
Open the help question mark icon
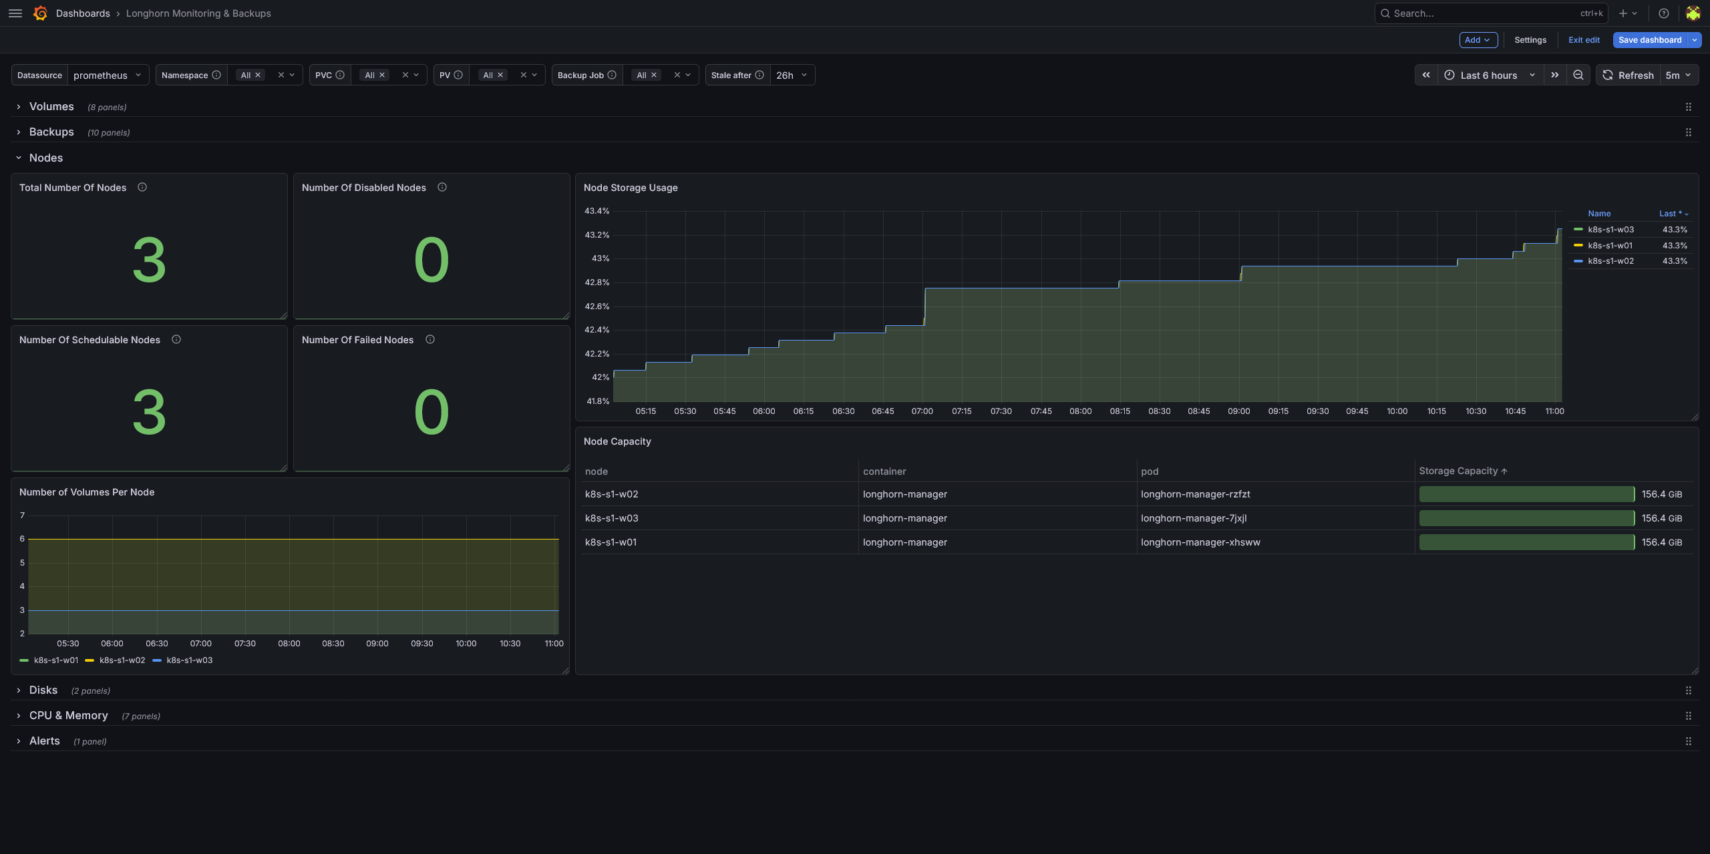pyautogui.click(x=1663, y=13)
